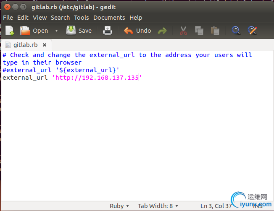Screen dimensions: 274x211
Task: Expand the Open recent files arrow
Action: click(56, 31)
